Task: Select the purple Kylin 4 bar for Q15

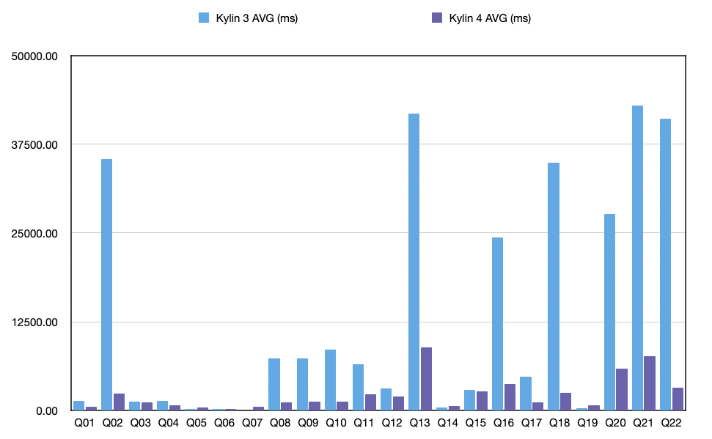Action: tap(482, 401)
